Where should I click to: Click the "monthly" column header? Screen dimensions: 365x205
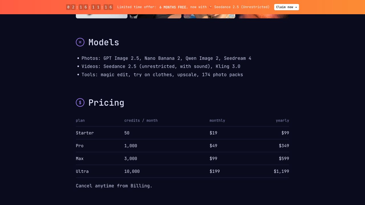click(217, 120)
